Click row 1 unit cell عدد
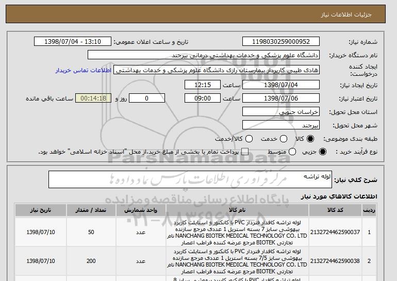 141,232
